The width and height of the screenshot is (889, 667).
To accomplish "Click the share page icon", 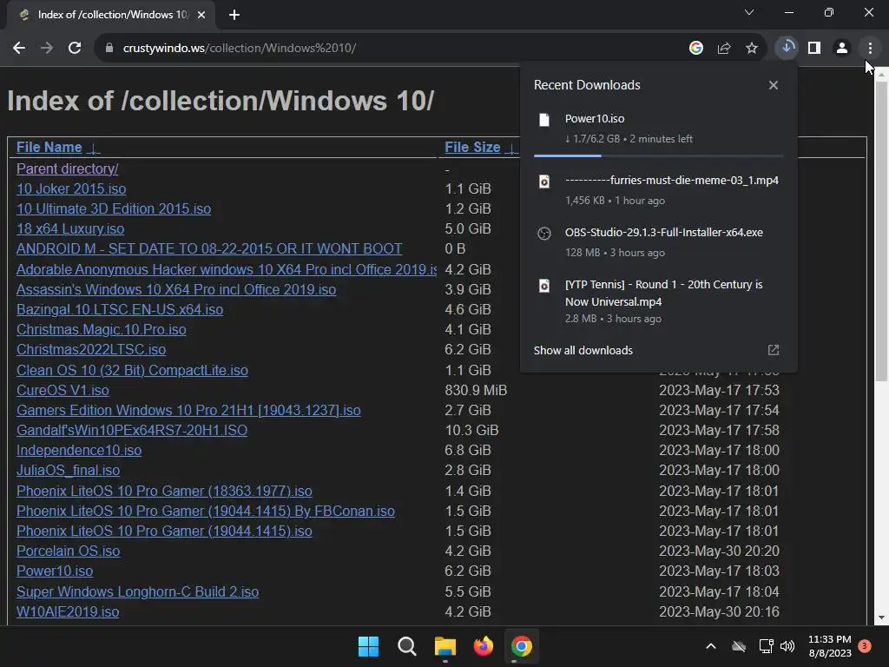I will tap(723, 49).
